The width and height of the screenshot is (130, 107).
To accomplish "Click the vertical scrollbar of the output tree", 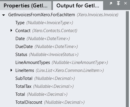I will [x=127, y=59].
